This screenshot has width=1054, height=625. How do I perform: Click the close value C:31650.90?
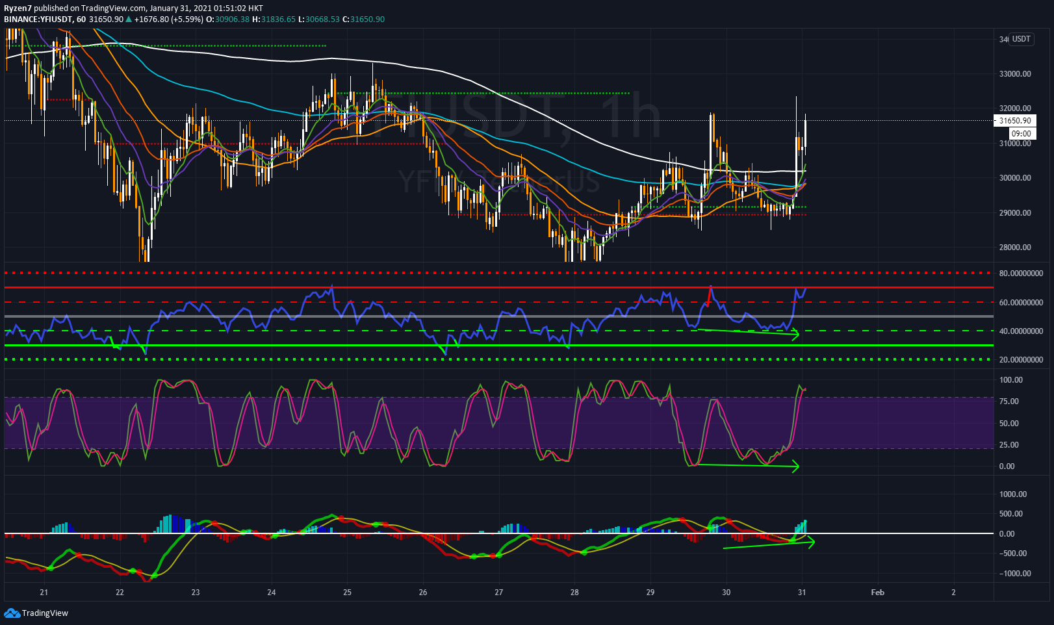click(364, 19)
